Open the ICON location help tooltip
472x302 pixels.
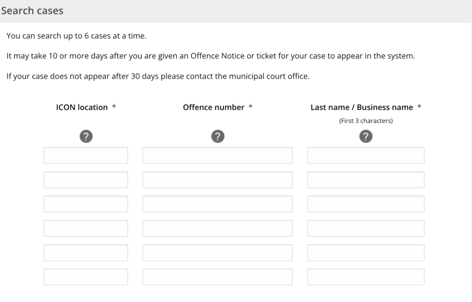tap(86, 136)
